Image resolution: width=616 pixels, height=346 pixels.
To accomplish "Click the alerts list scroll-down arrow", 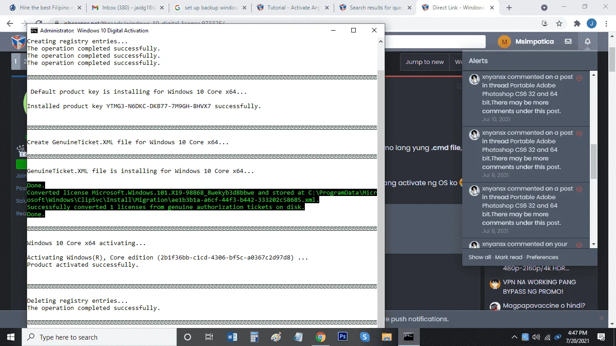I will pos(593,244).
